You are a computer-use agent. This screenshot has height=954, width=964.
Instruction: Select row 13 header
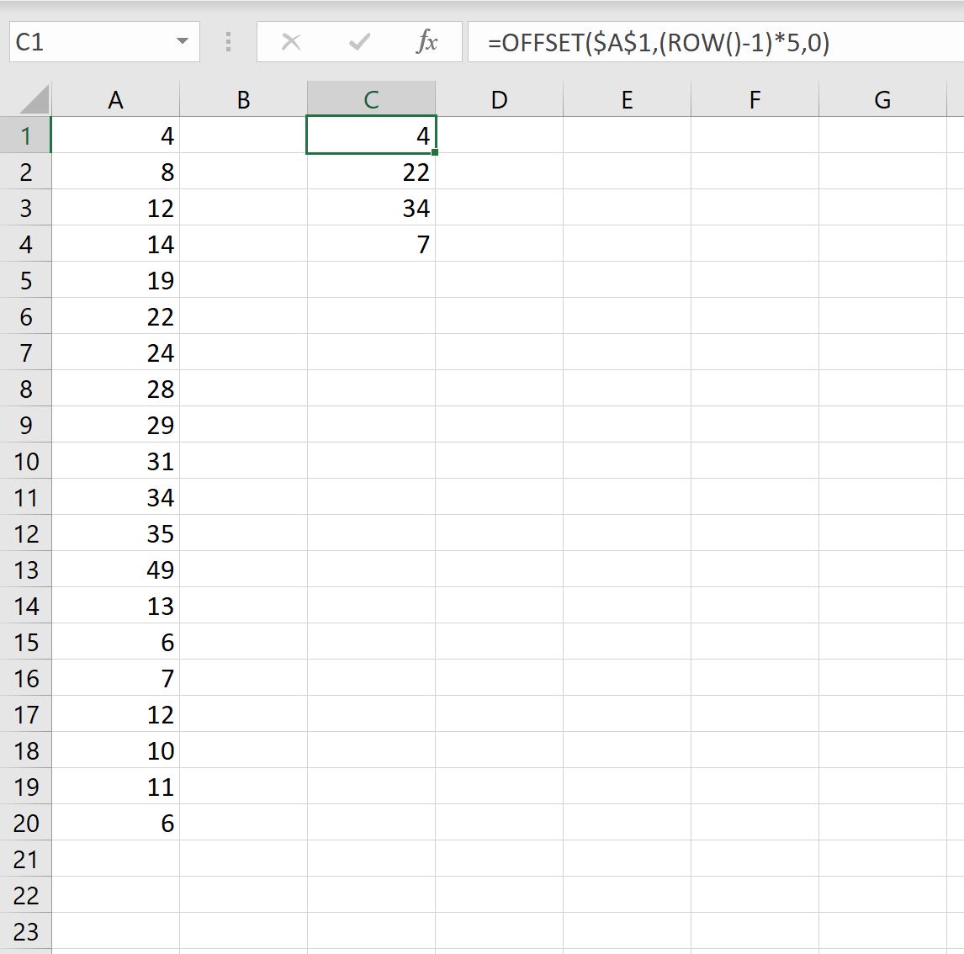tap(26, 570)
